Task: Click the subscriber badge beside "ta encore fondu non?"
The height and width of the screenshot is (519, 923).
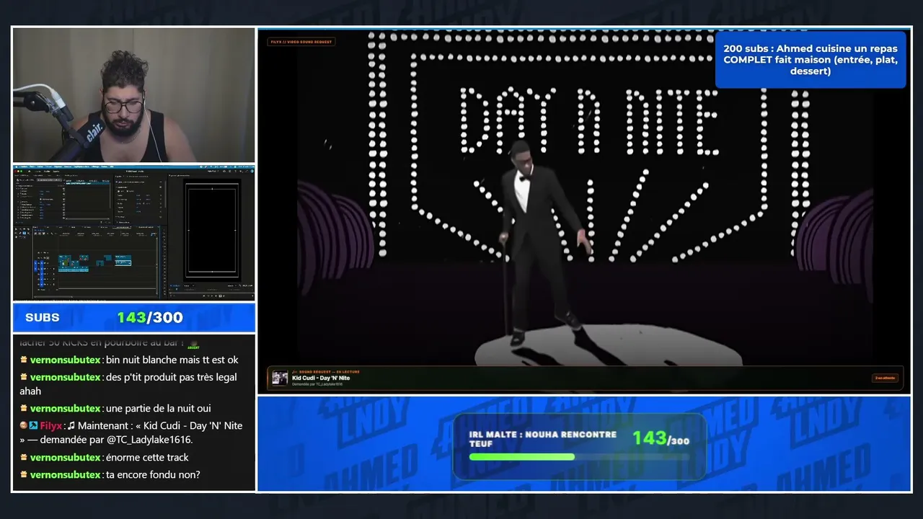Action: tap(24, 475)
